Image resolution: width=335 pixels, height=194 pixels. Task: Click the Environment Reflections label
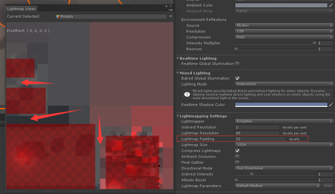tap(204, 20)
